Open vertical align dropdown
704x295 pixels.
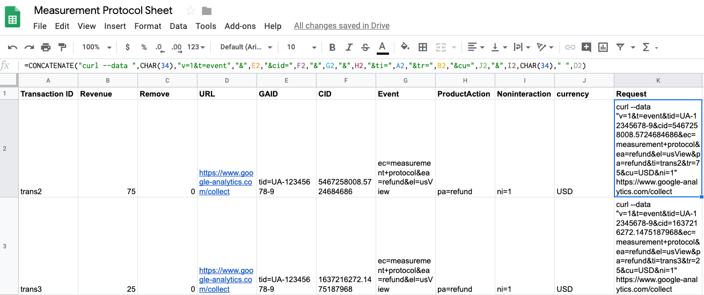498,47
